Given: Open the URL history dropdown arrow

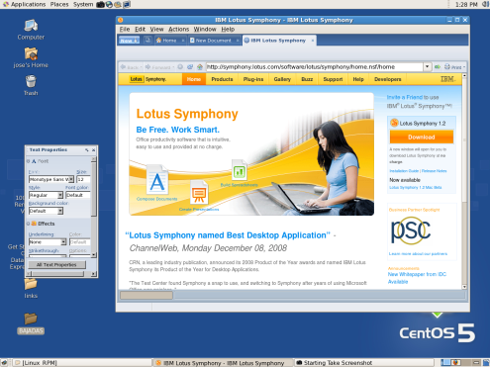Looking at the screenshot, I should (427, 66).
